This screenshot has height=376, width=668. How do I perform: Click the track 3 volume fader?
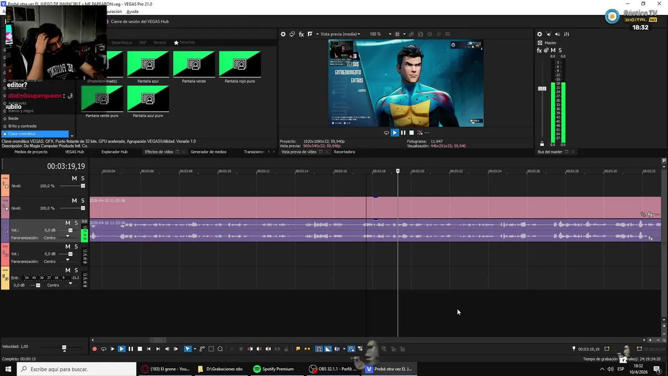(70, 230)
